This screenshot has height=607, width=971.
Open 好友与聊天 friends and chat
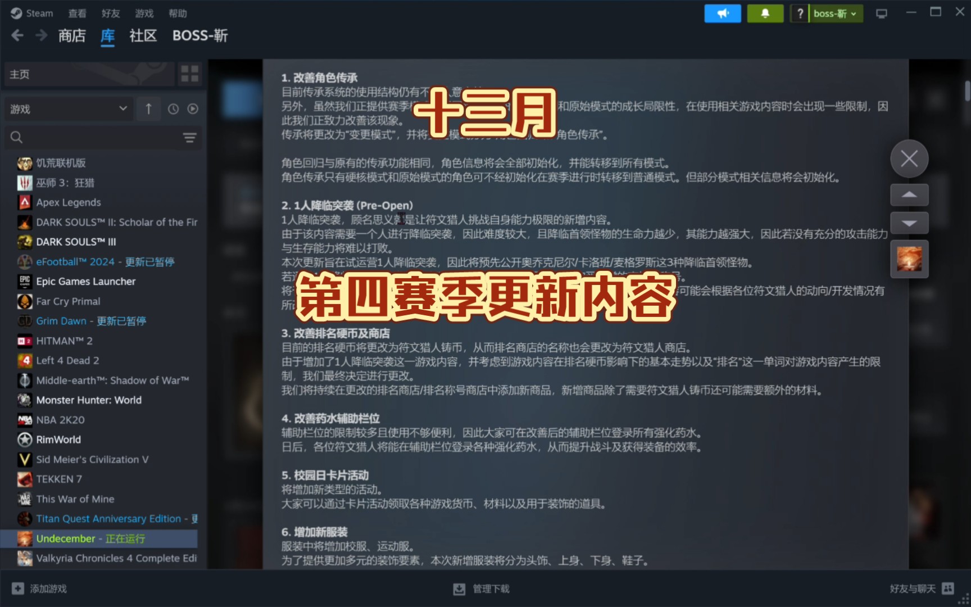coord(922,588)
